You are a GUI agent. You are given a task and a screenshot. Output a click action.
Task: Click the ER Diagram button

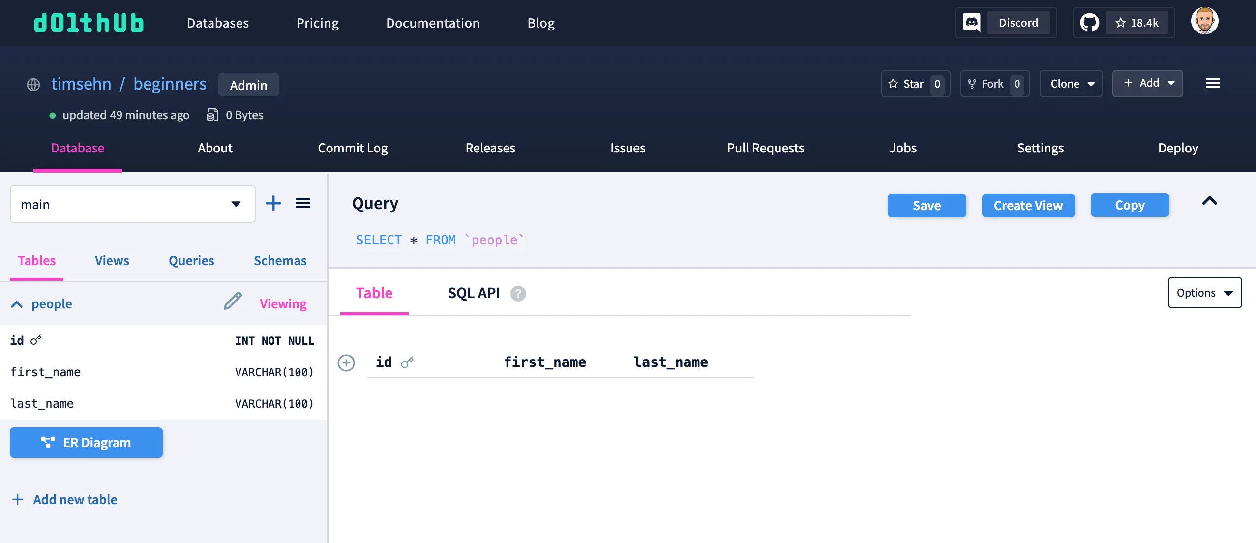coord(86,442)
